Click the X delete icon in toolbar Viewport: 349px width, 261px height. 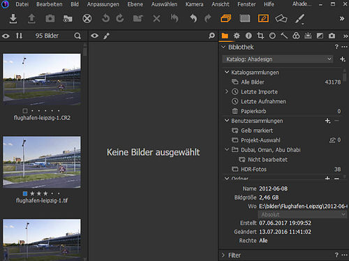(156, 19)
